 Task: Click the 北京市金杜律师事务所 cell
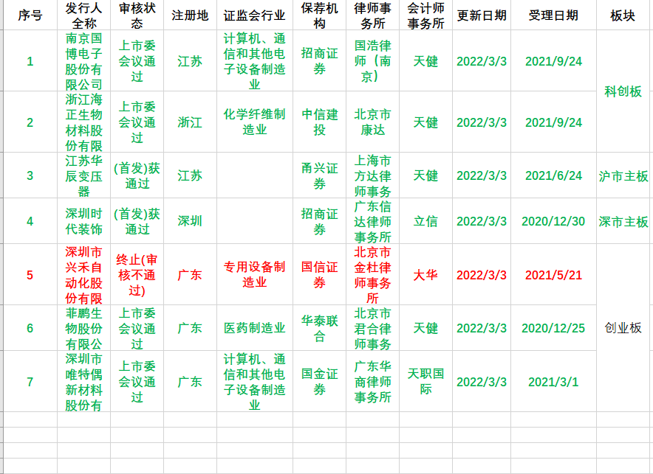point(373,275)
